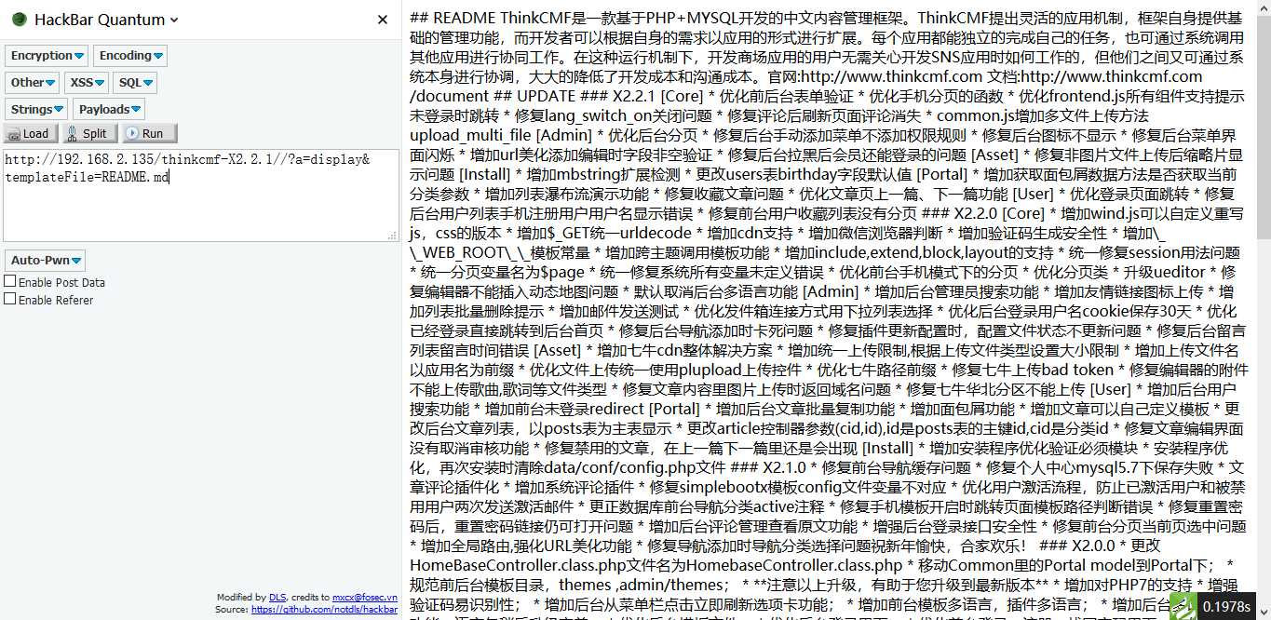Open the SQL dropdown menu
This screenshot has height=620, width=1271.
[135, 83]
